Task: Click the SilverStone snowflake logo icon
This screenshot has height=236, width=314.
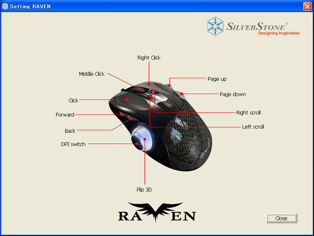Action: pos(215,26)
